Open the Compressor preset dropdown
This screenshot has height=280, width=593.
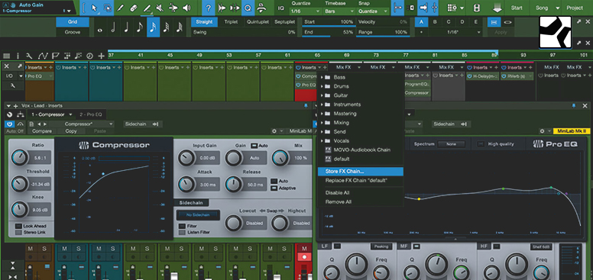tap(81, 124)
